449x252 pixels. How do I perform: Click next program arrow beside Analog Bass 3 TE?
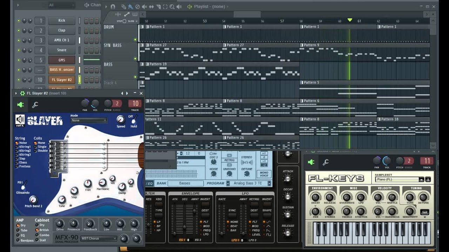269,183
